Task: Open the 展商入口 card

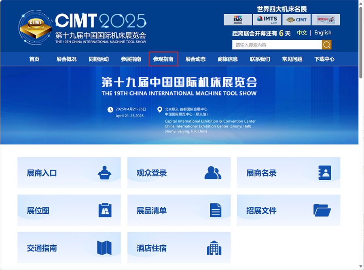Action: coord(69,172)
